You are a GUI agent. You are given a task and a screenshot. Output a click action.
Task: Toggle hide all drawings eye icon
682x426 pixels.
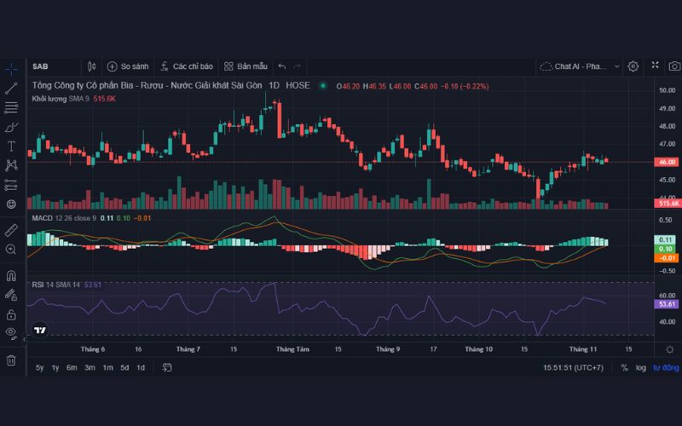pyautogui.click(x=11, y=332)
